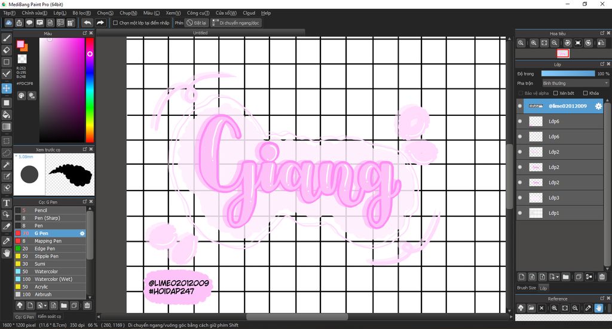Choose the Gradient tool

pyautogui.click(x=6, y=127)
